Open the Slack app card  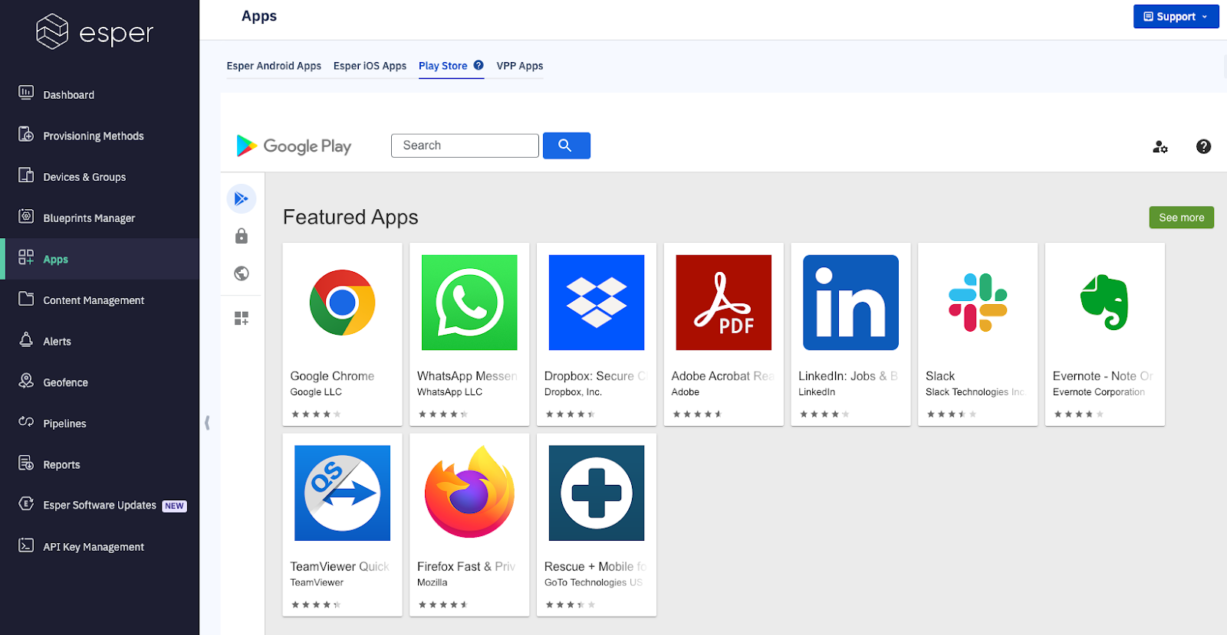978,334
